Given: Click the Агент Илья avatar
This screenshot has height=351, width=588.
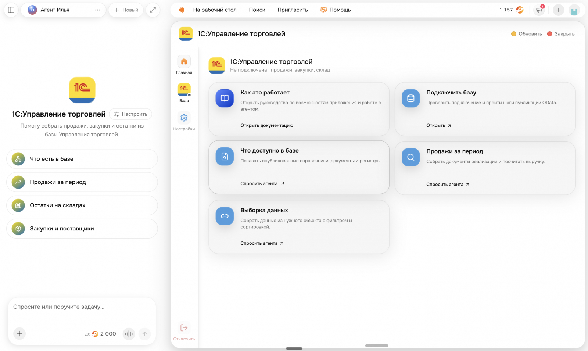Looking at the screenshot, I should [x=32, y=10].
